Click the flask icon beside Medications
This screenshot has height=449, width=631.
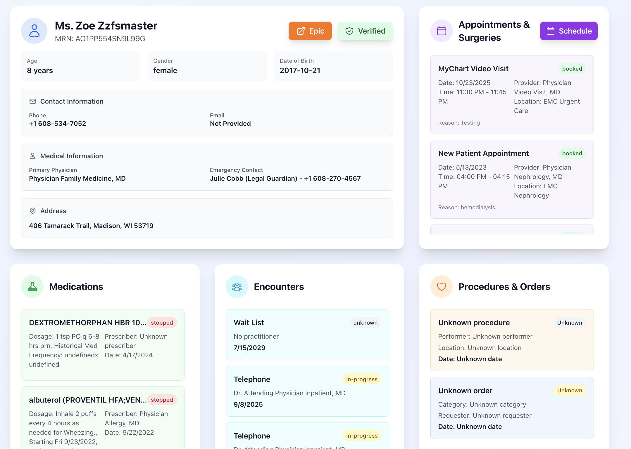[x=32, y=286]
